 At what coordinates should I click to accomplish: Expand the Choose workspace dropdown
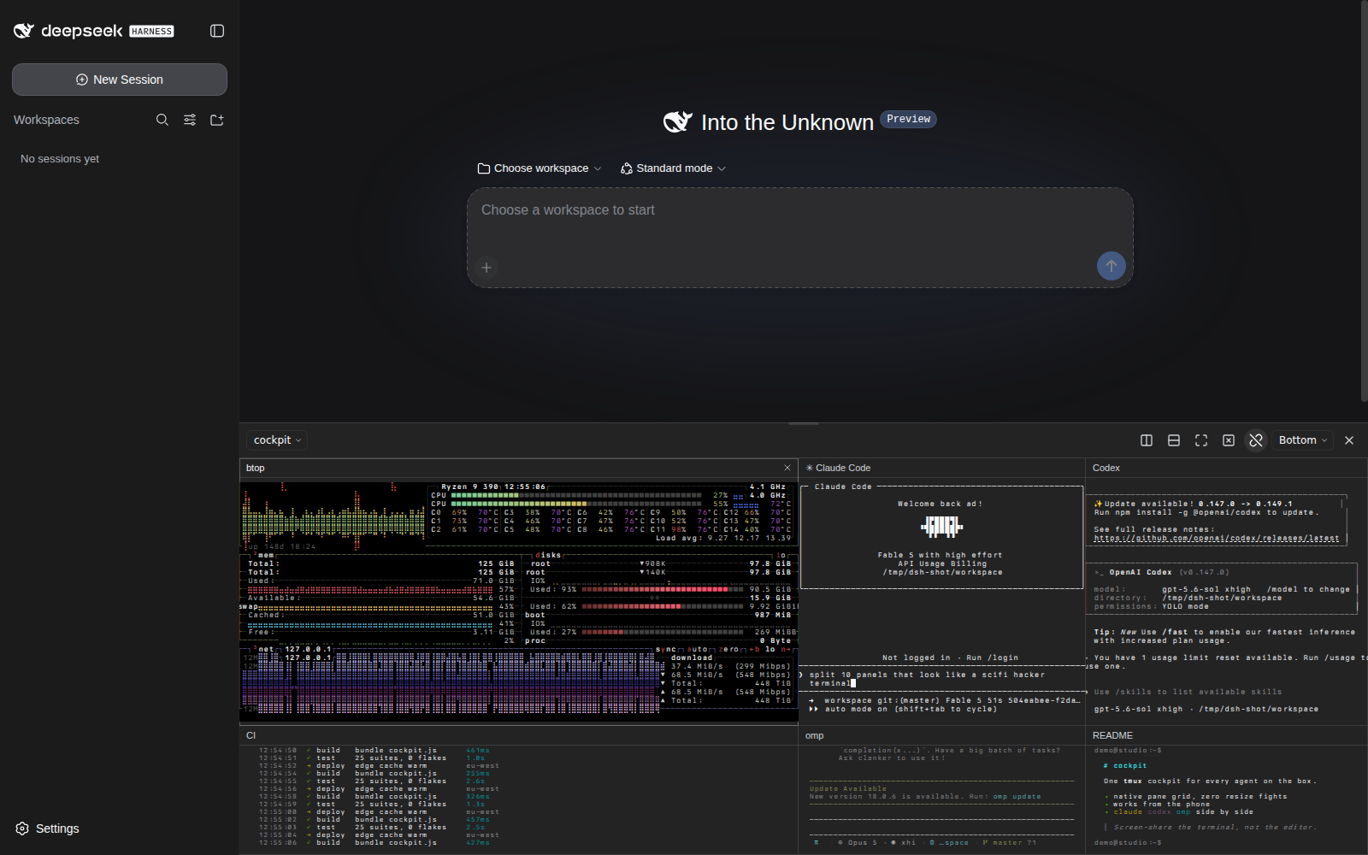[540, 168]
